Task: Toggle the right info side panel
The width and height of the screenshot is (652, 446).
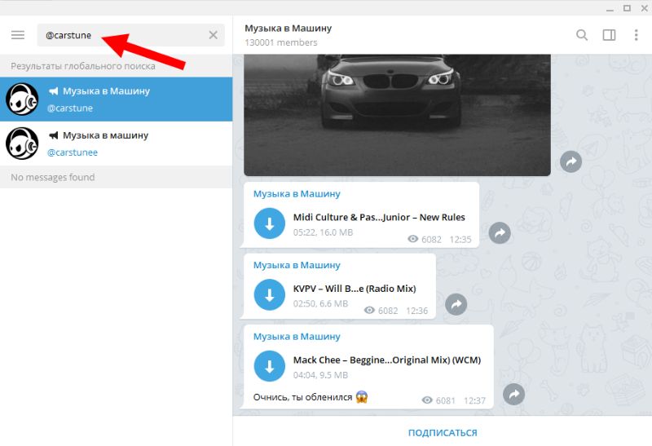Action: point(609,35)
